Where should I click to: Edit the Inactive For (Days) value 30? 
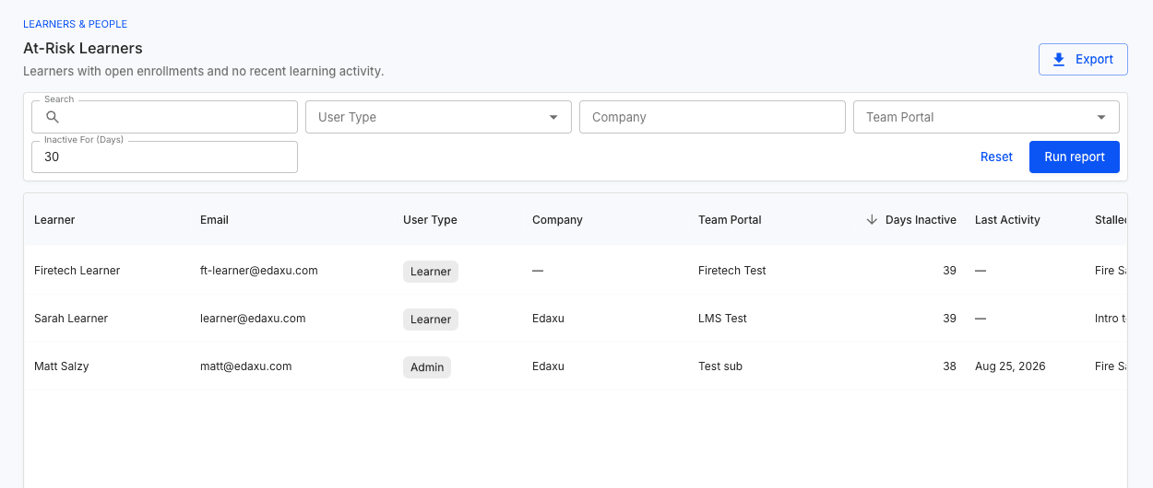coord(164,157)
